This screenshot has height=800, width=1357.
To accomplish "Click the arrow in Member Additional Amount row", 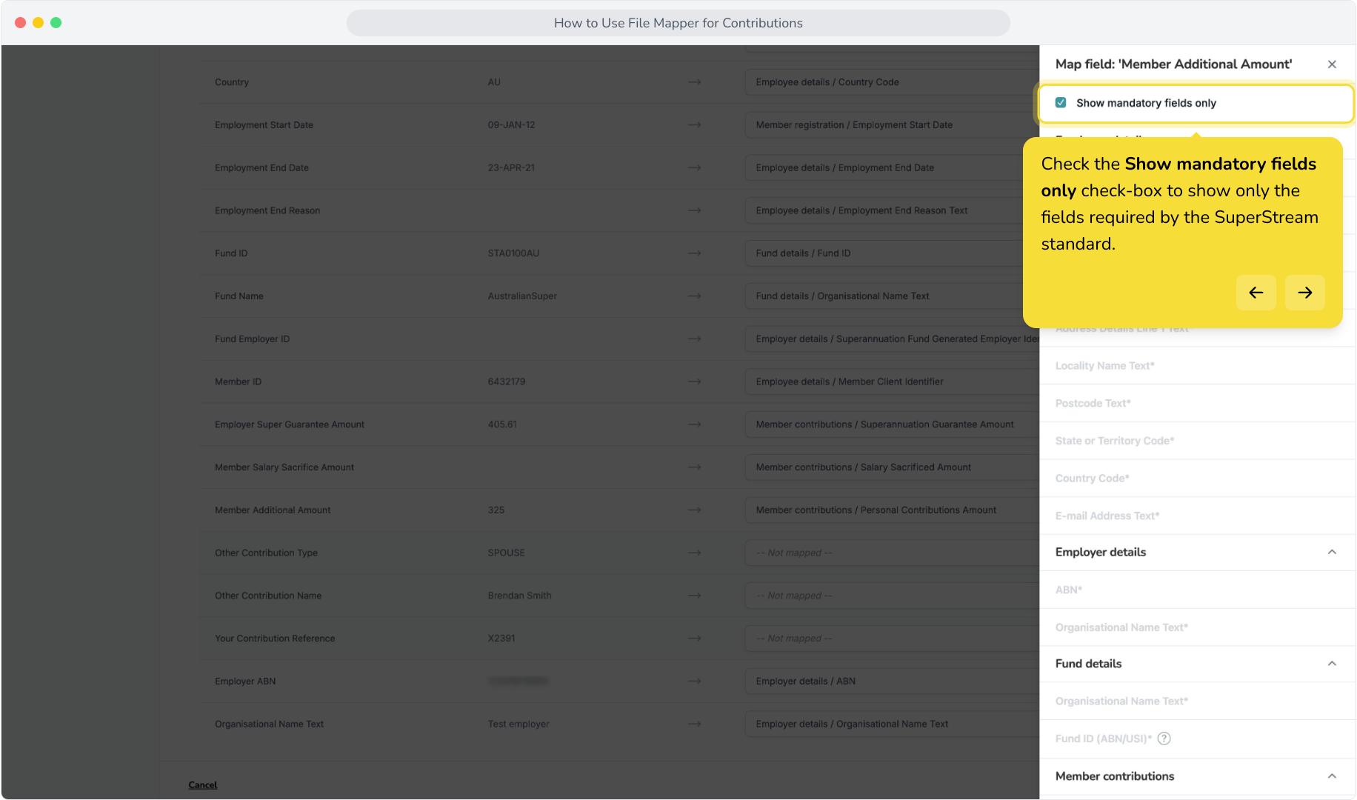I will coord(694,510).
